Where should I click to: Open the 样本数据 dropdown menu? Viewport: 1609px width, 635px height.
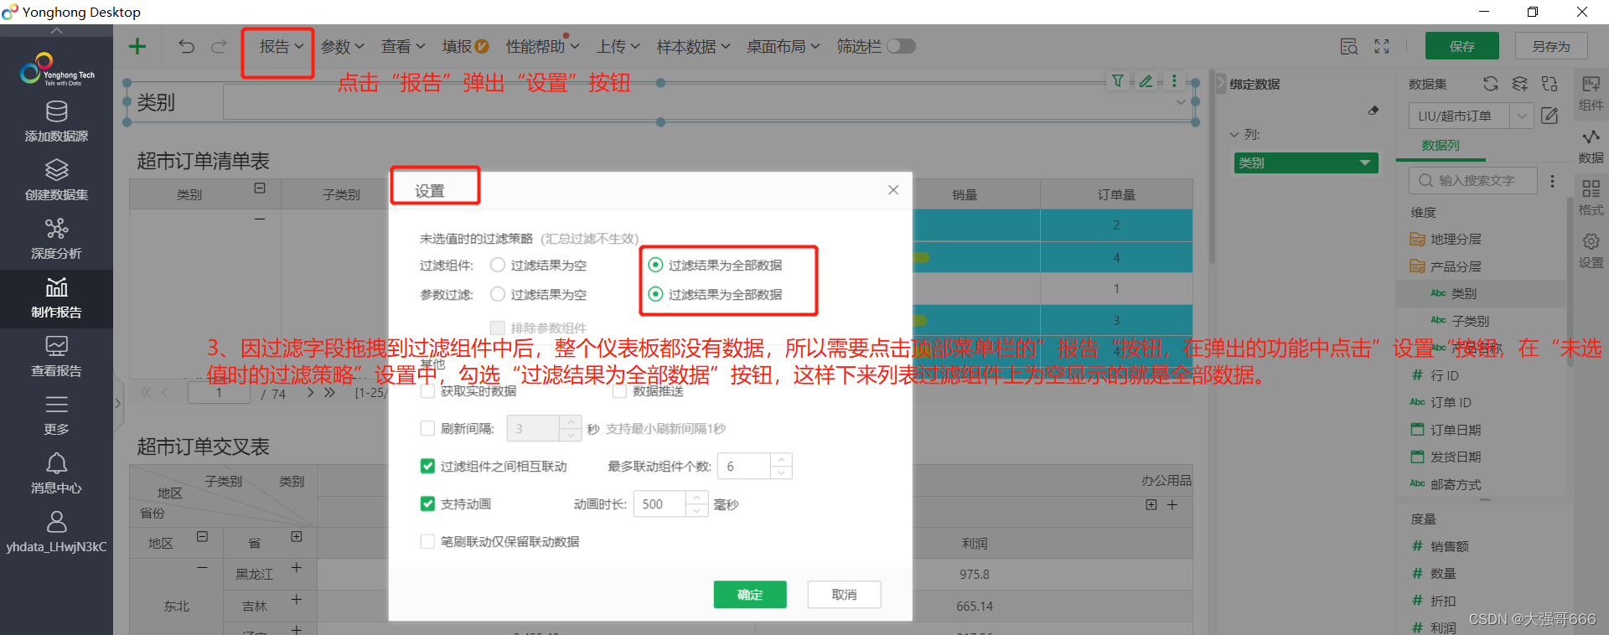694,47
